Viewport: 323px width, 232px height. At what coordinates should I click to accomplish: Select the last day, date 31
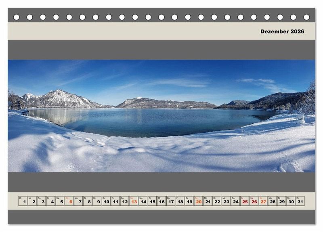(x=300, y=201)
